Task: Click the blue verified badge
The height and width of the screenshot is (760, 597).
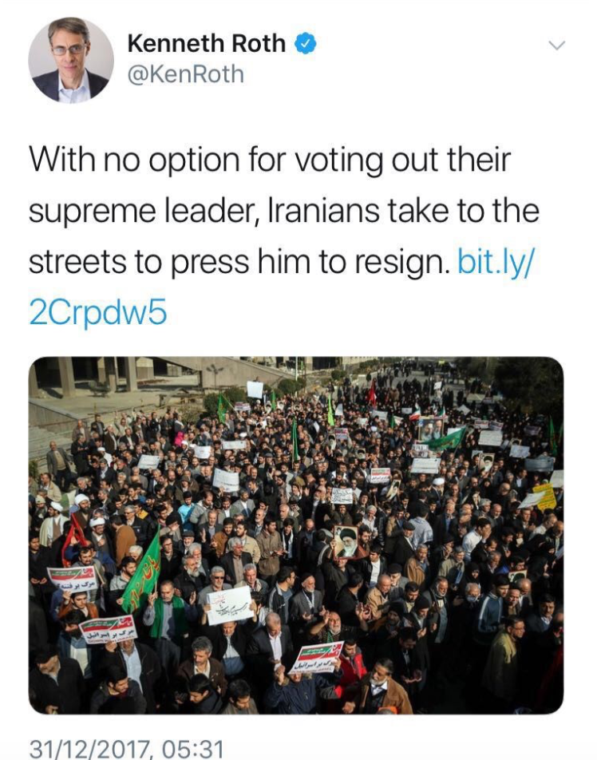Action: pyautogui.click(x=306, y=44)
